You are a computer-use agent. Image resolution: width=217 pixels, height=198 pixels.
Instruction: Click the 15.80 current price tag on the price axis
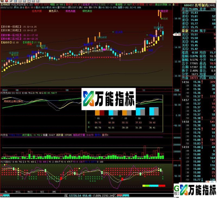(177, 35)
